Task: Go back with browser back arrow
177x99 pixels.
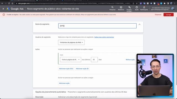Action: (2, 4)
